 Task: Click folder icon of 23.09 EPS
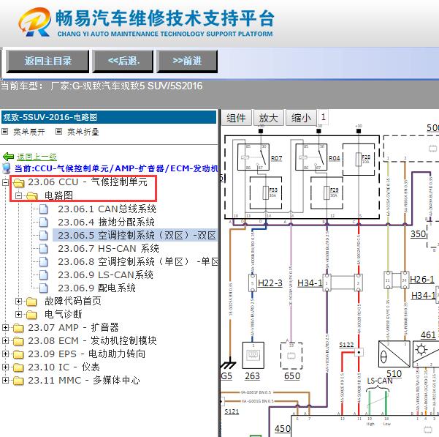coord(18,354)
